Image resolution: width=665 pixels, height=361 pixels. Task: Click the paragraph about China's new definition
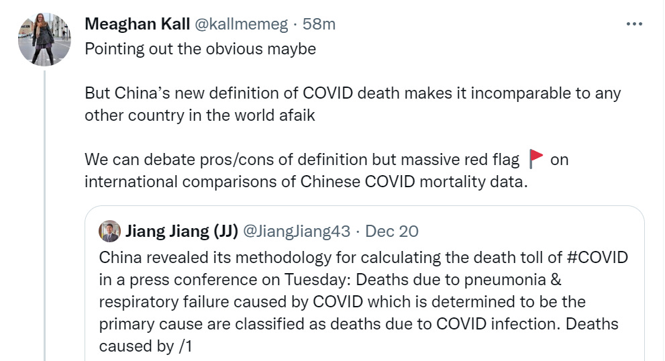pyautogui.click(x=352, y=104)
